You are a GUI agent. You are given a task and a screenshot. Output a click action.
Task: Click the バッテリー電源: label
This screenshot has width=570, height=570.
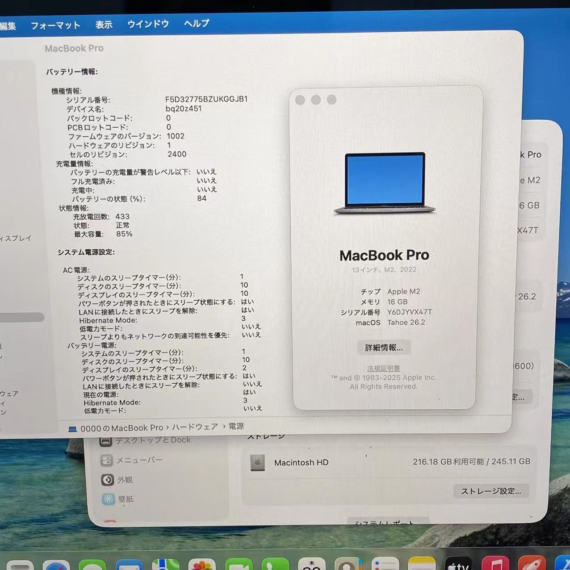coord(92,345)
